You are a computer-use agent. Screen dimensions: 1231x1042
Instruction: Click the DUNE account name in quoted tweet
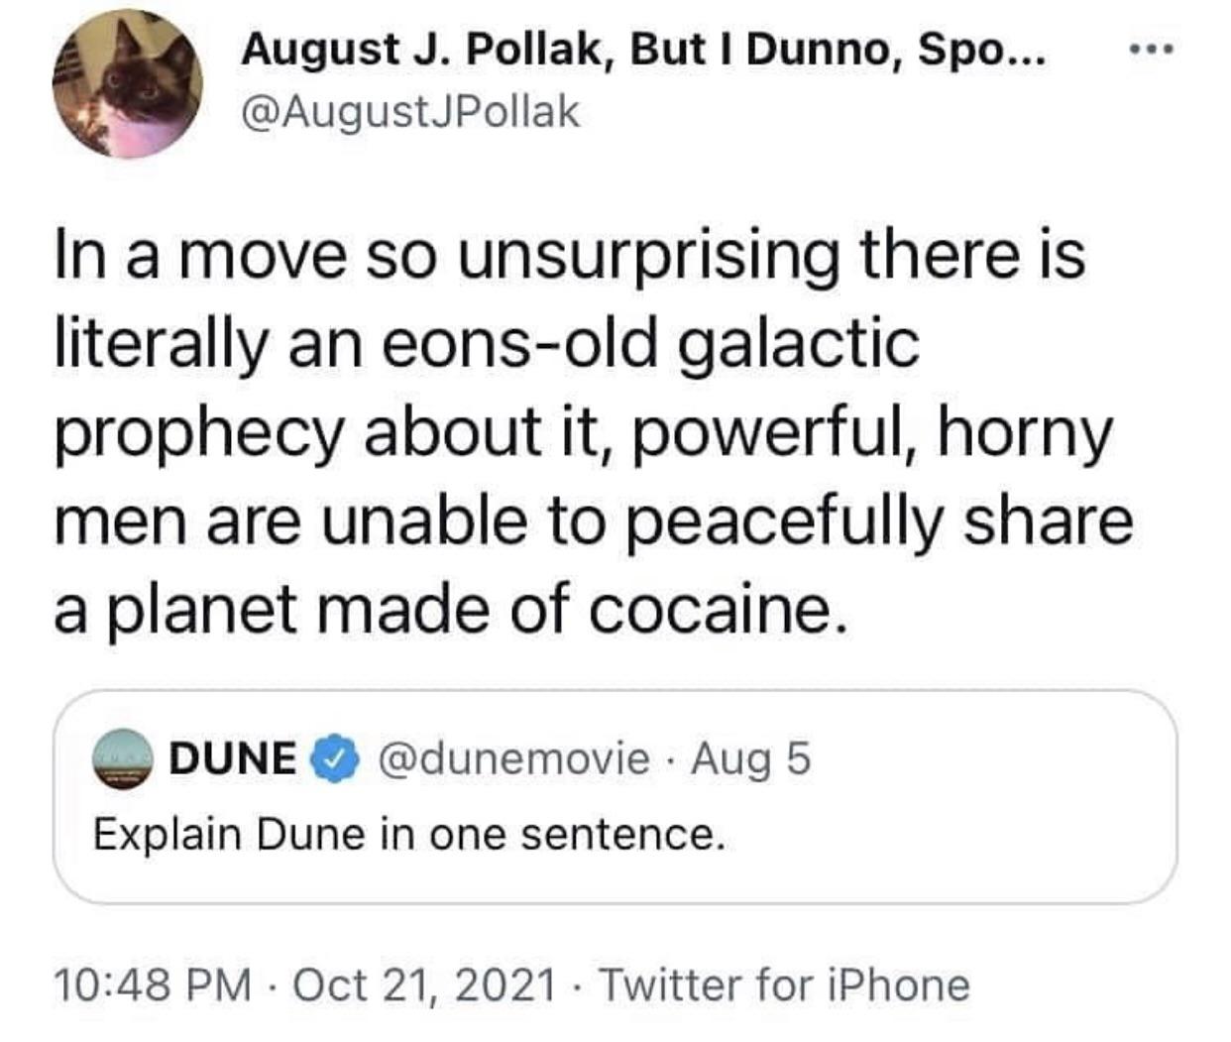(x=233, y=759)
